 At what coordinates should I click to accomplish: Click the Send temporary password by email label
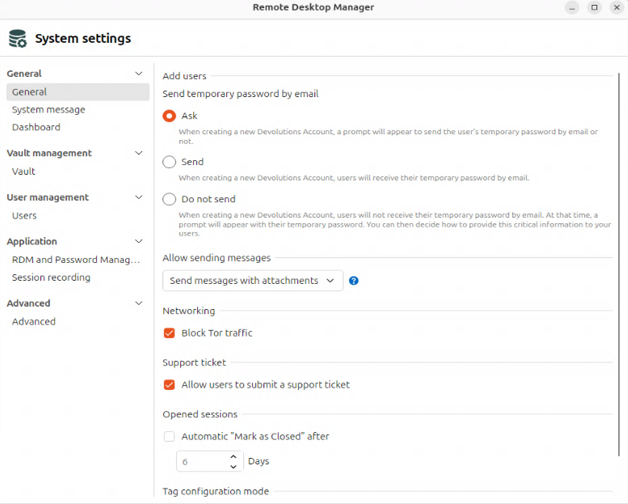point(240,94)
